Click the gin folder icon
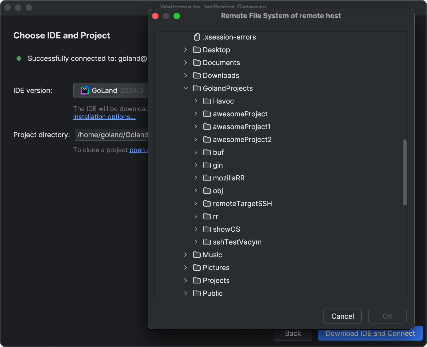Screen dimensions: 427x347 pyautogui.click(x=207, y=165)
